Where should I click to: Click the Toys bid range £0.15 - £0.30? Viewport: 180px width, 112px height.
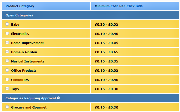tap(106, 89)
